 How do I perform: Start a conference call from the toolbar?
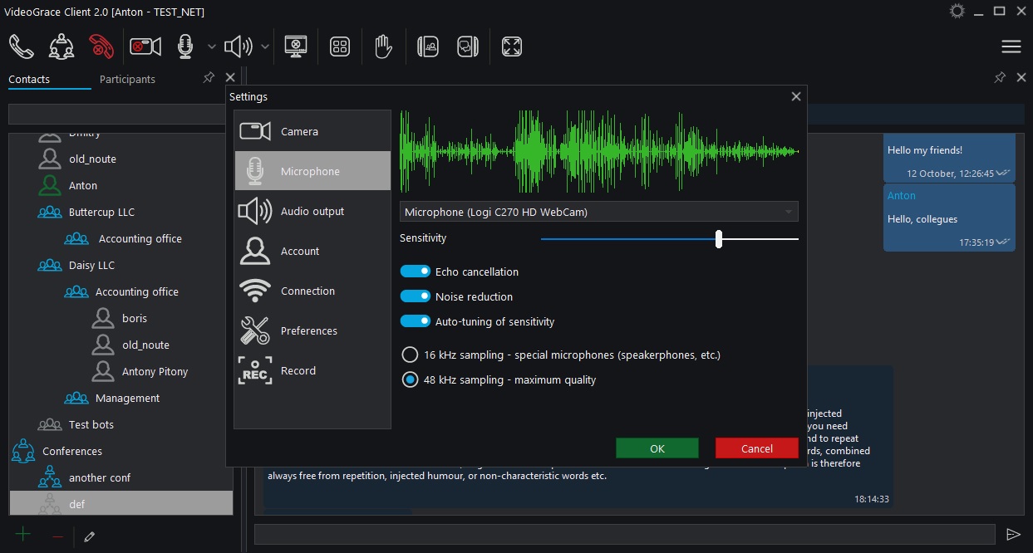pyautogui.click(x=61, y=46)
